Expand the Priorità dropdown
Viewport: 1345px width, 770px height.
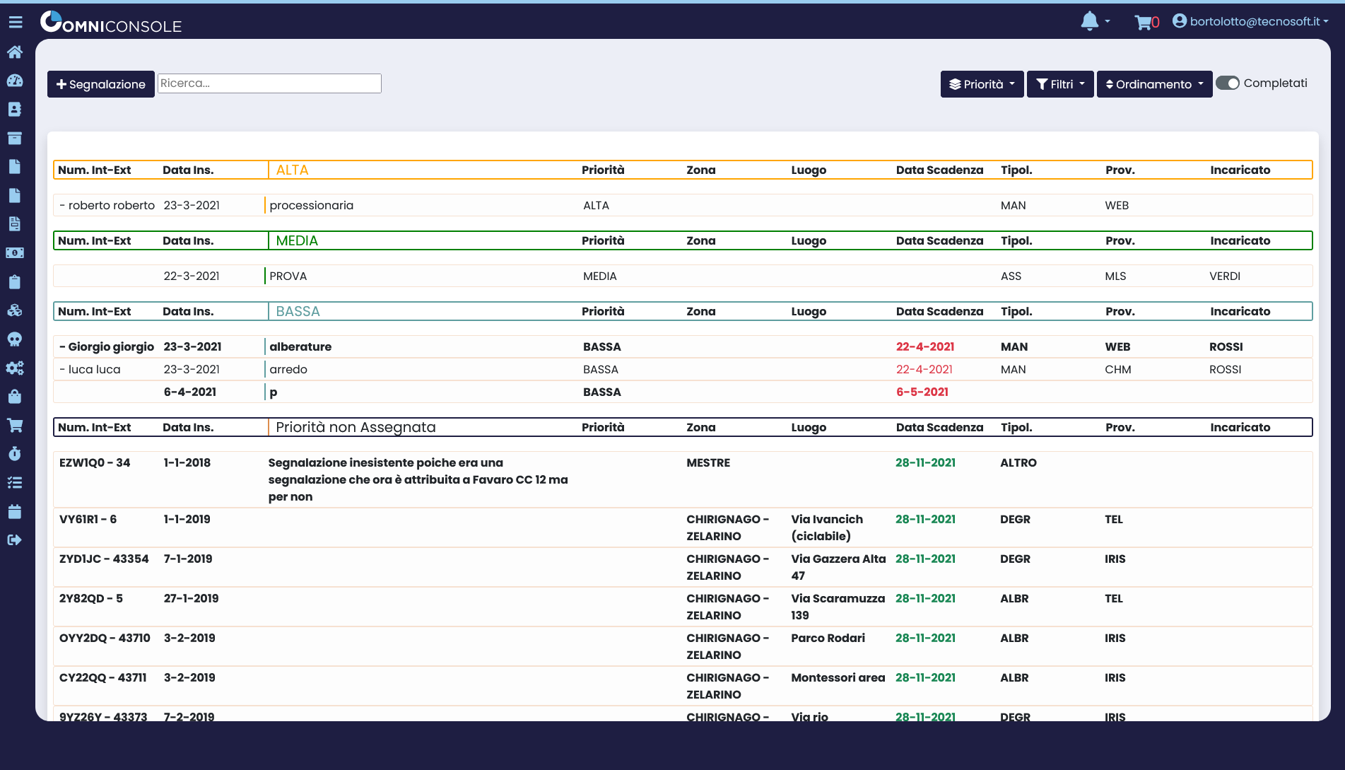tap(982, 84)
